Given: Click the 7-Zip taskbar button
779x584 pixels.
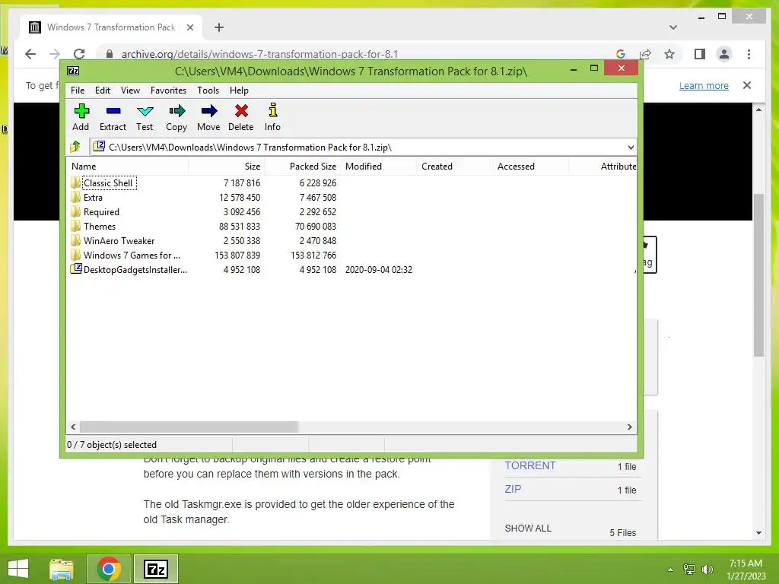Looking at the screenshot, I should coord(156,569).
